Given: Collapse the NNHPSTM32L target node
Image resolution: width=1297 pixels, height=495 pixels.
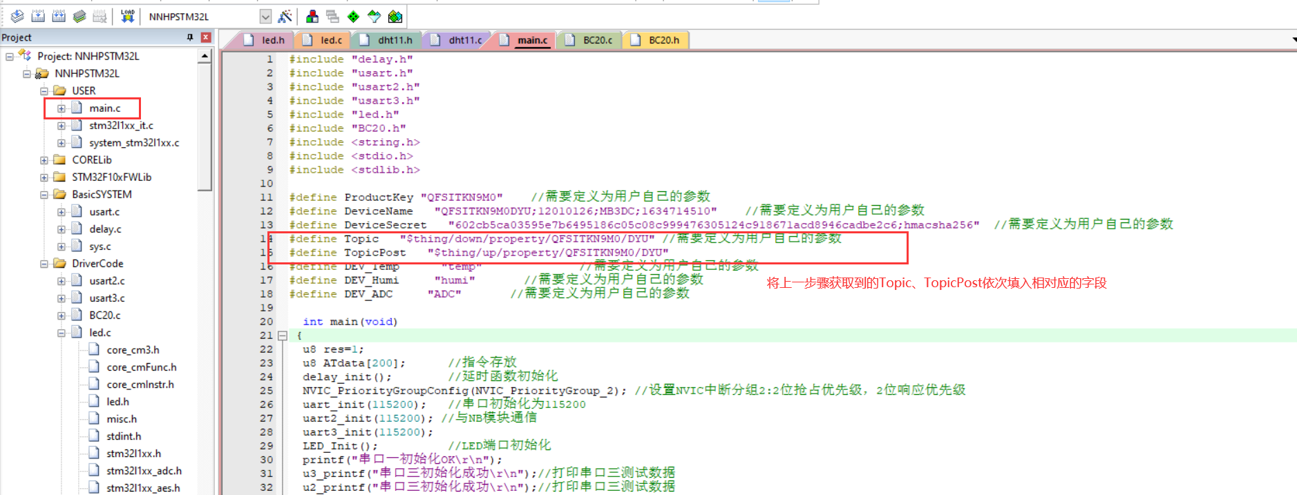Looking at the screenshot, I should tap(27, 74).
